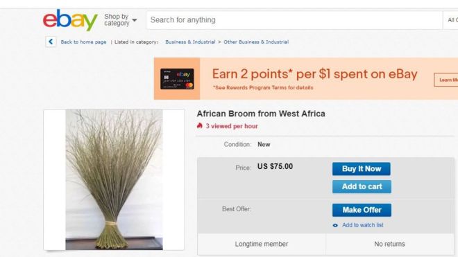Click the back arrow chevron icon
Image resolution: width=458 pixels, height=257 pixels.
pyautogui.click(x=51, y=42)
